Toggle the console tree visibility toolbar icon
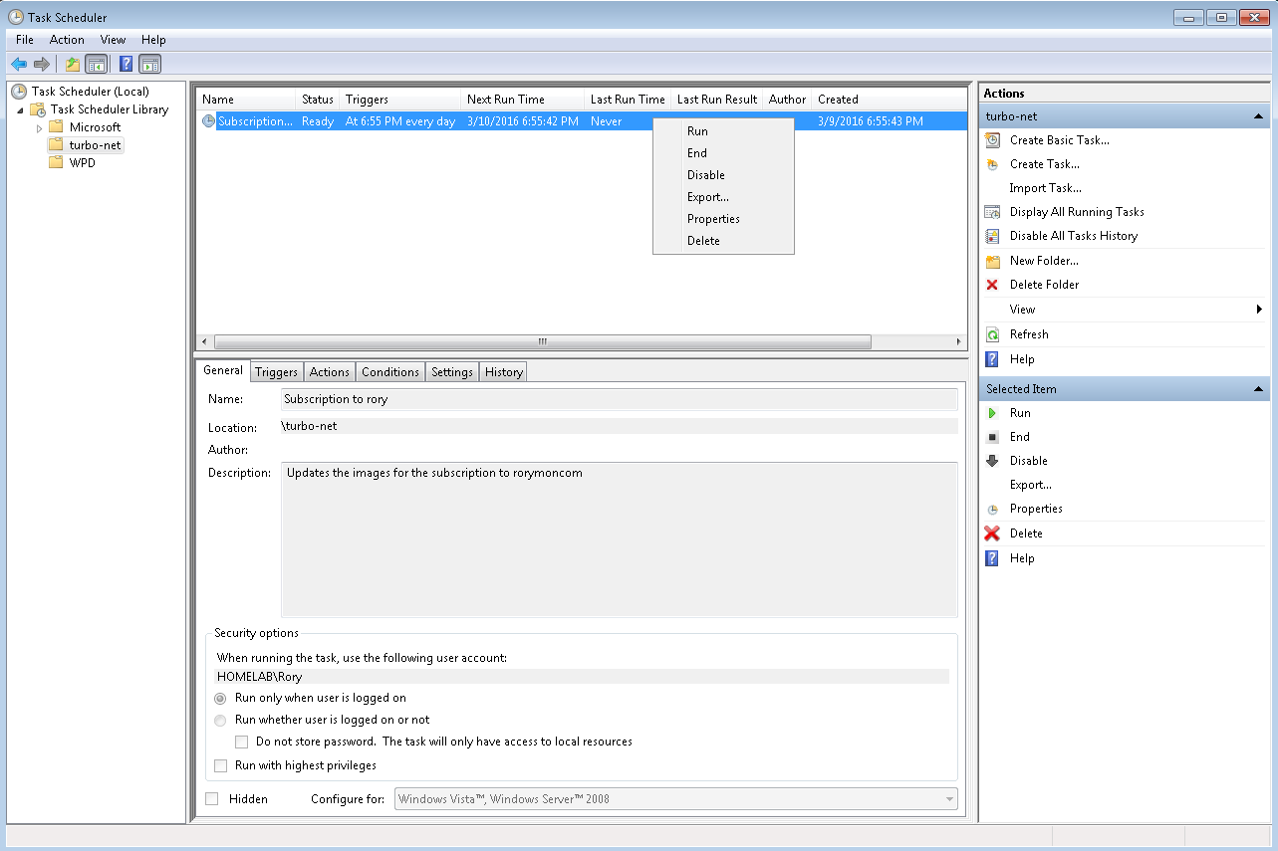This screenshot has width=1278, height=851. pyautogui.click(x=95, y=63)
